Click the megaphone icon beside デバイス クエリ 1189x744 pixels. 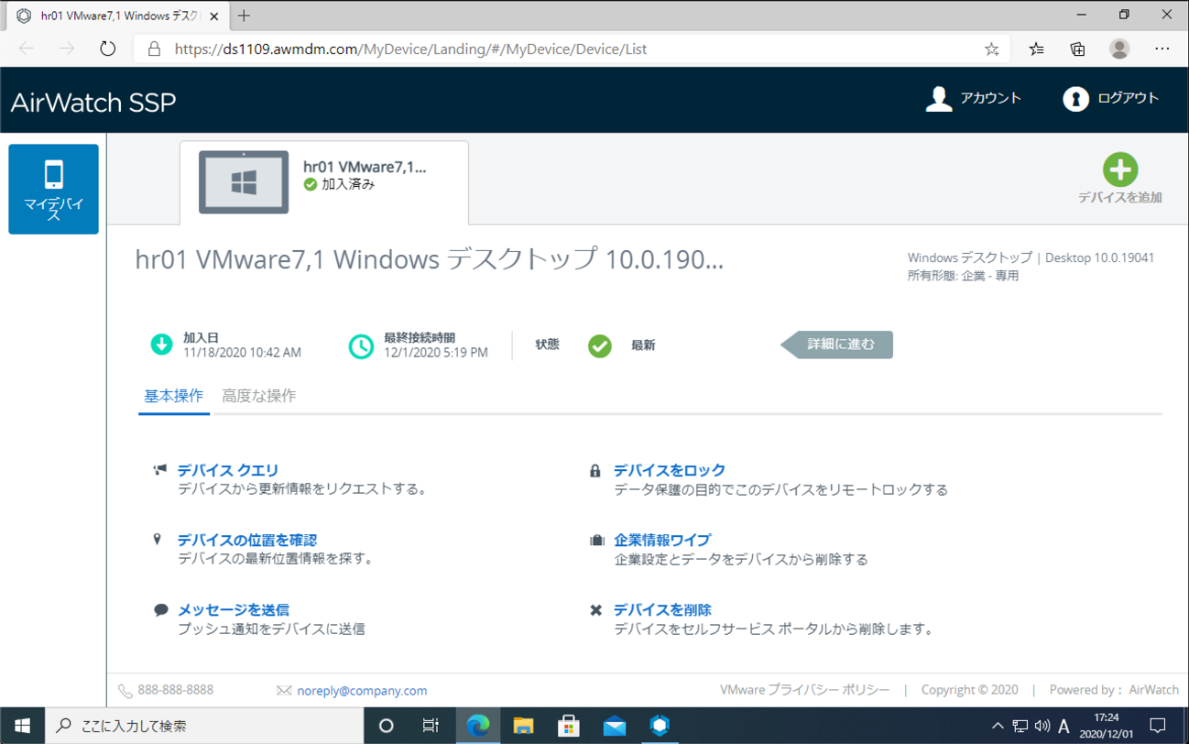(160, 470)
